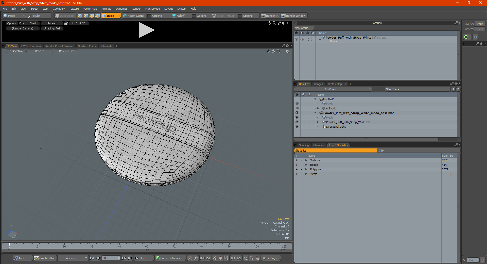Click the 3D viewport rotate icon
The image size is (487, 264).
pos(273,51)
